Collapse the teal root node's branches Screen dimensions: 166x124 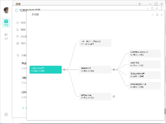click(64, 70)
